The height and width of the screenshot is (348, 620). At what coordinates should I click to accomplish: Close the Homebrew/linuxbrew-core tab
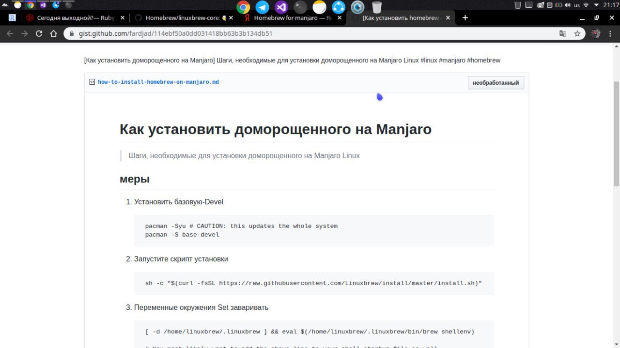pos(231,18)
